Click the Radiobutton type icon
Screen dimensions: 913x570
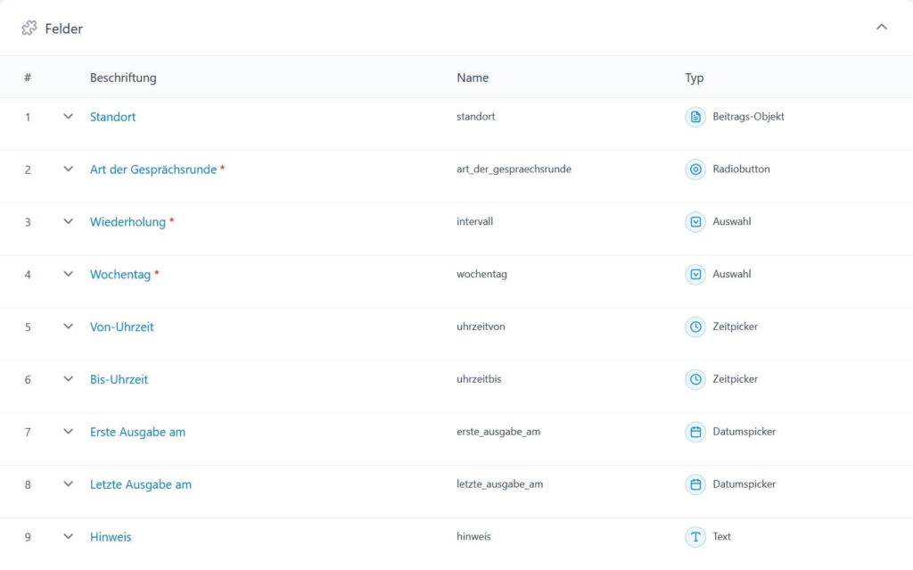[x=695, y=169]
